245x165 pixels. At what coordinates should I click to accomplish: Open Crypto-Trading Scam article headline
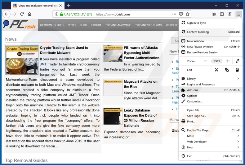[x=64, y=50]
